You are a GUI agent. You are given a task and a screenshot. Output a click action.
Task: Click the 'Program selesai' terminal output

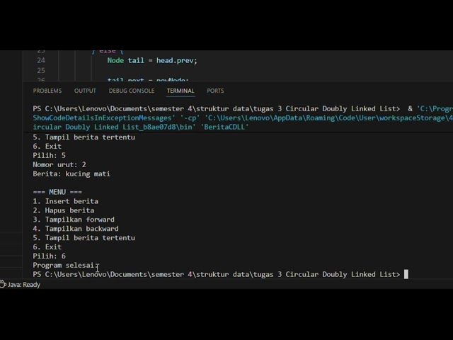pyautogui.click(x=64, y=265)
